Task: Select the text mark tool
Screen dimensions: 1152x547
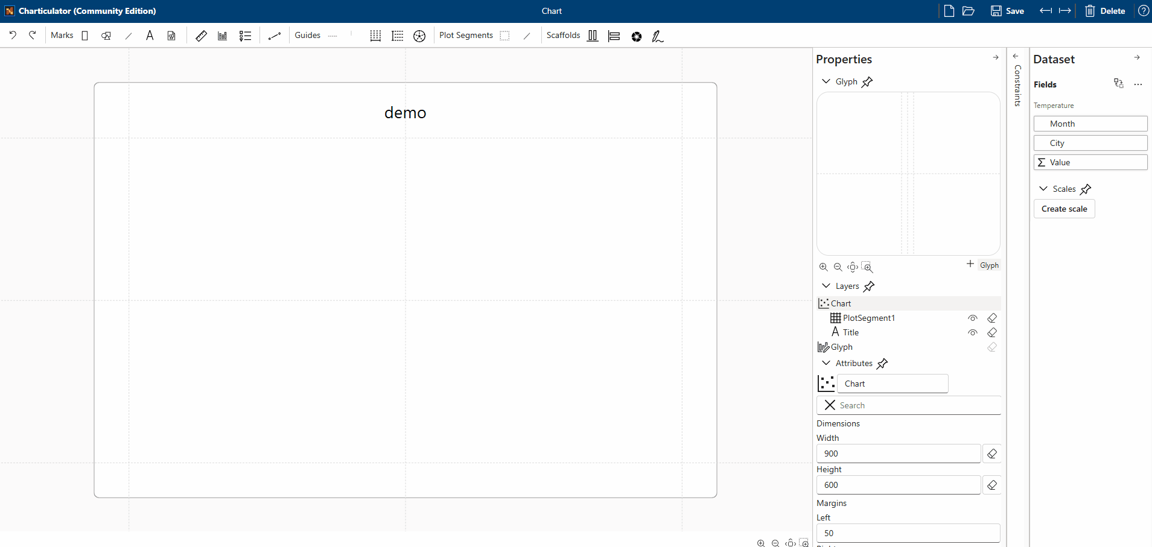Action: pyautogui.click(x=150, y=36)
